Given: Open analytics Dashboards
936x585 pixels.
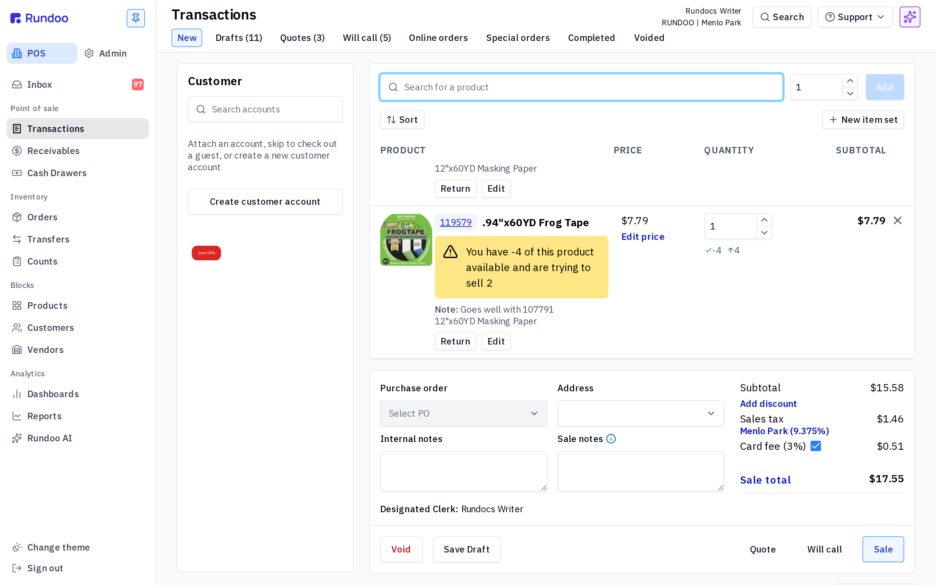Looking at the screenshot, I should [x=77, y=394].
